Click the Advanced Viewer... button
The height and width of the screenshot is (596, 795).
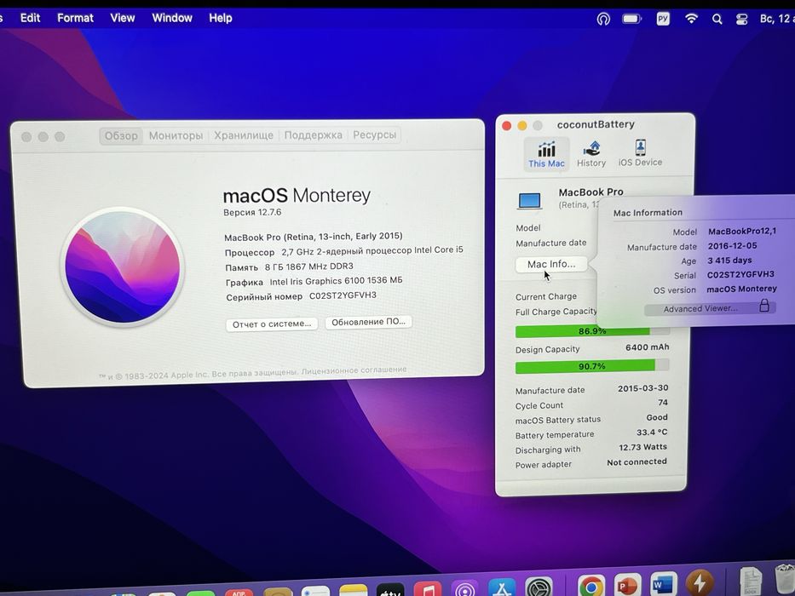click(x=710, y=308)
